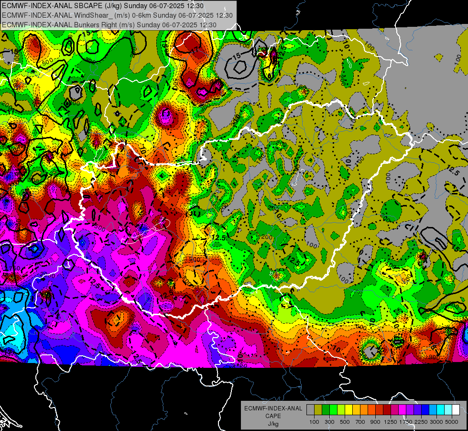Click the pure blue legend swatch
Viewport: 468px width, 431px height.
[x=425, y=410]
